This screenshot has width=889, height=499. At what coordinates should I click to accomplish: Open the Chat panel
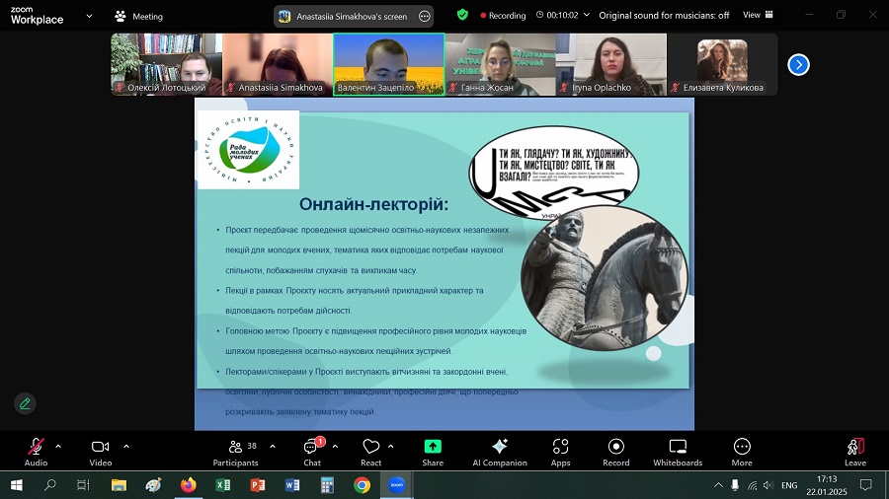(x=311, y=452)
